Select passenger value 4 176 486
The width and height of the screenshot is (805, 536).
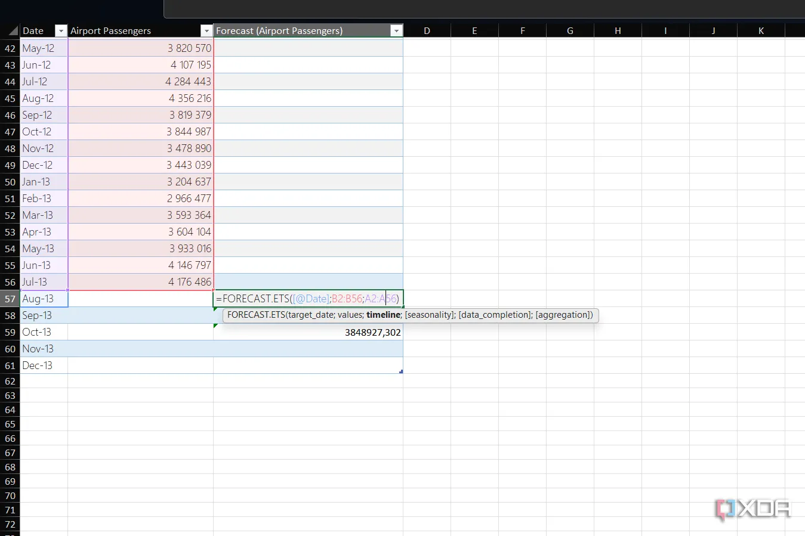(x=141, y=282)
